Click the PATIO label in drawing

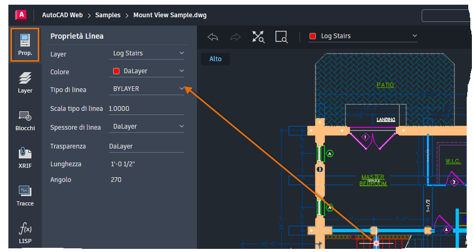pos(385,85)
